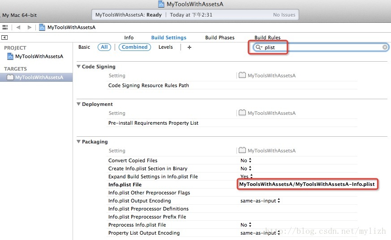Click target icon in Deployment column header
391x240 pixels.
242,113
